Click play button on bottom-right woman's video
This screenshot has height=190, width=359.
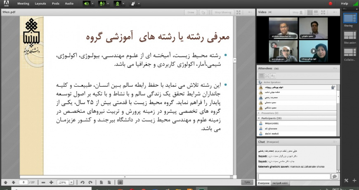coord(313,51)
